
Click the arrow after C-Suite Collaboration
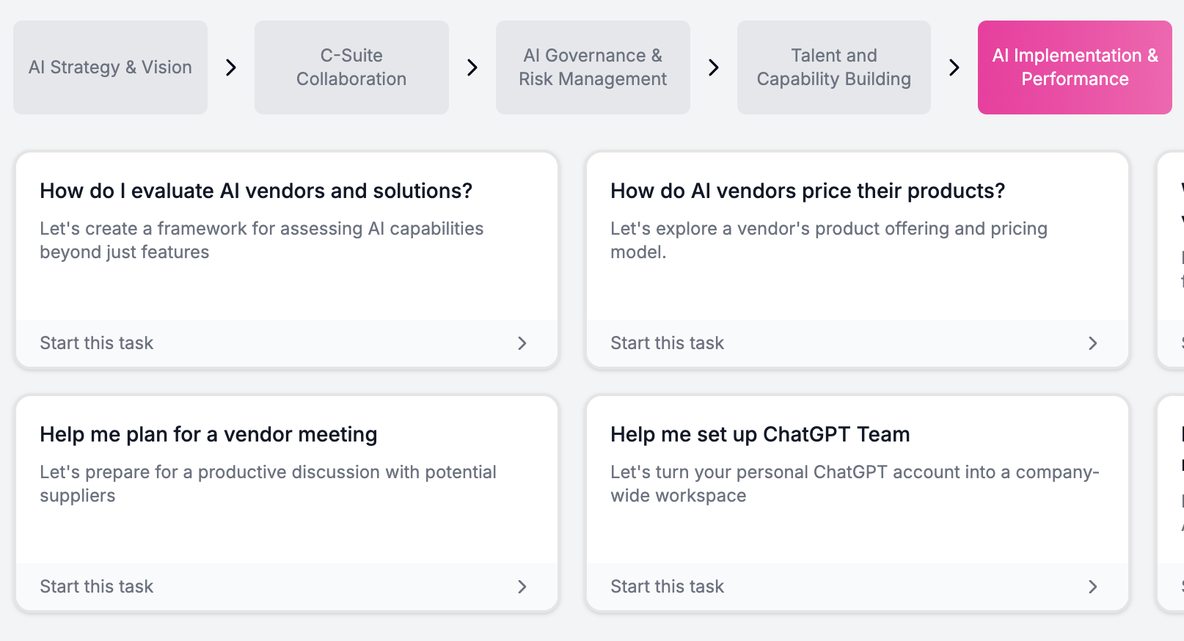472,67
